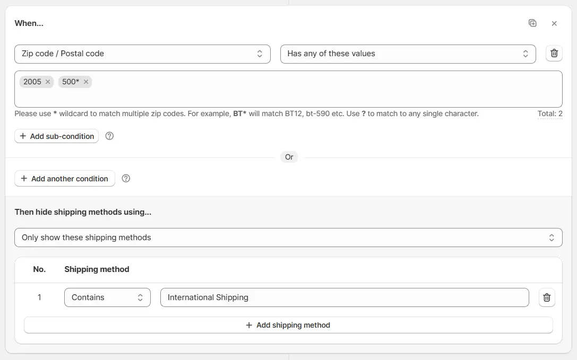The image size is (577, 360).
Task: Close the When condition panel
Action: click(554, 23)
